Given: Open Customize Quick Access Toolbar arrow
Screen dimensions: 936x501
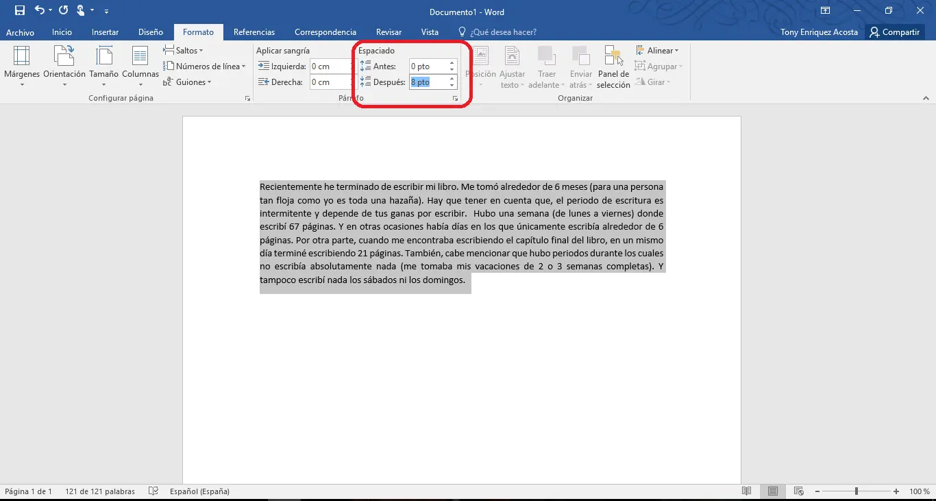Looking at the screenshot, I should pos(106,12).
